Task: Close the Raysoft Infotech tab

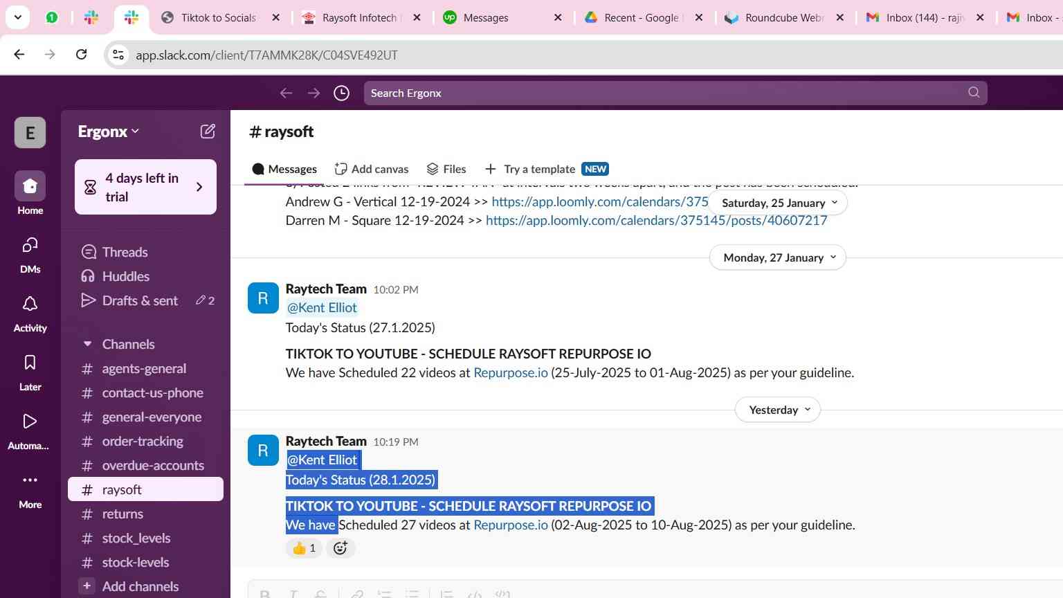Action: pos(417,17)
